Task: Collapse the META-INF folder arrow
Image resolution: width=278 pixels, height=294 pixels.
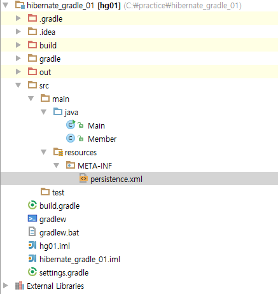Action: point(57,165)
